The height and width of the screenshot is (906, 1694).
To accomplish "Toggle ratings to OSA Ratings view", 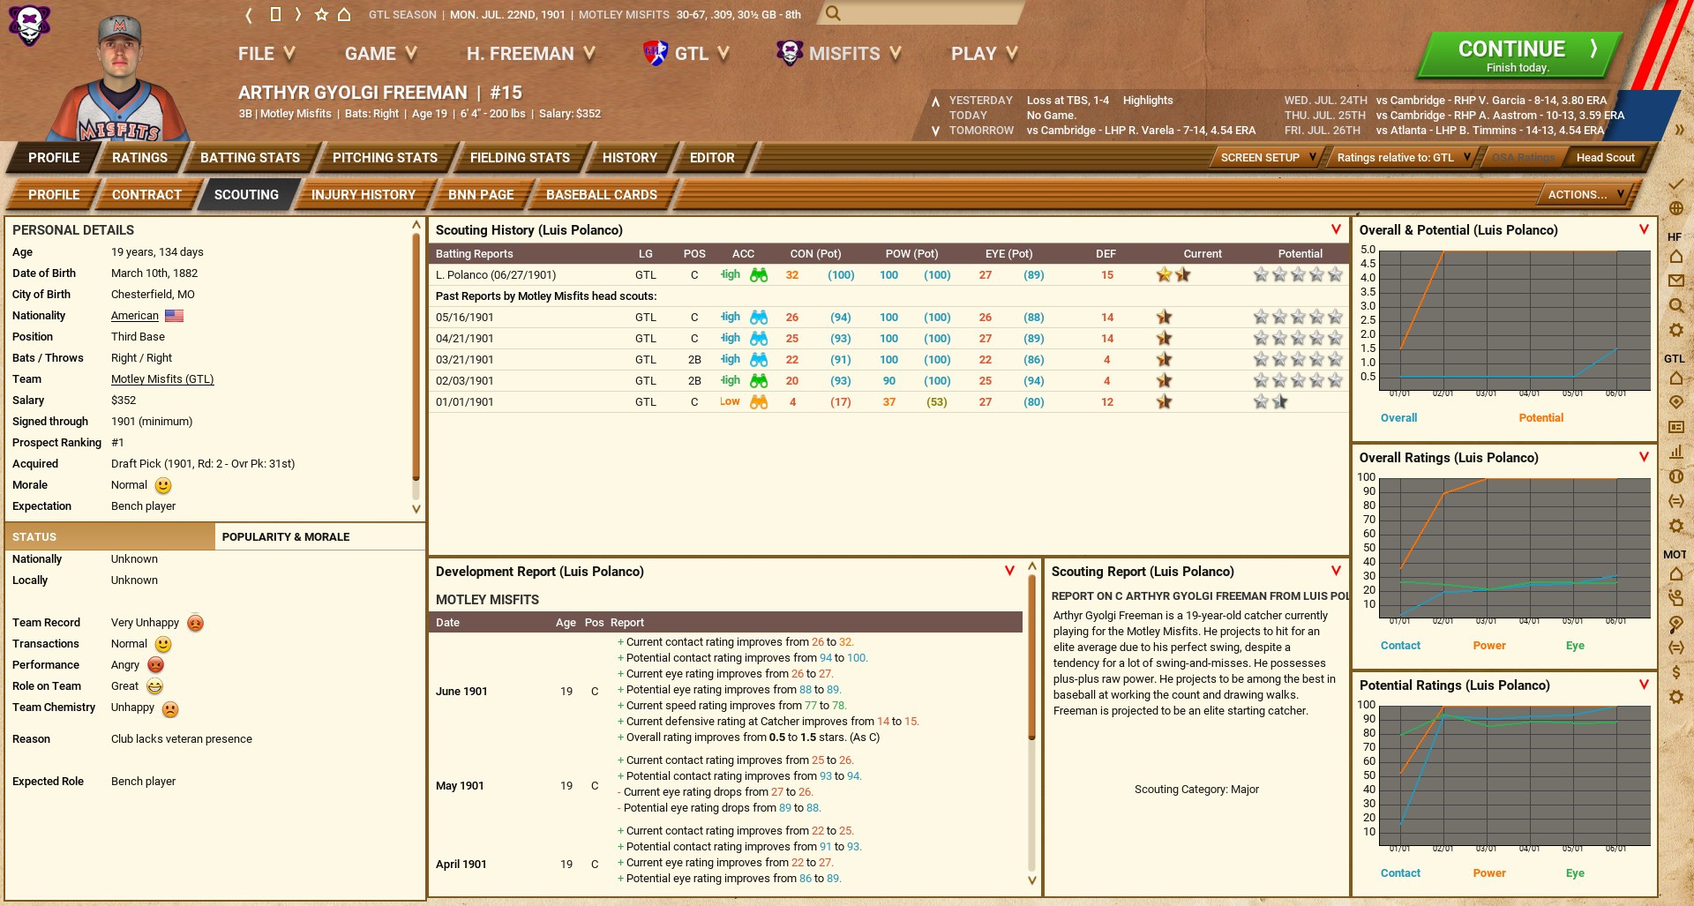I will pos(1523,158).
